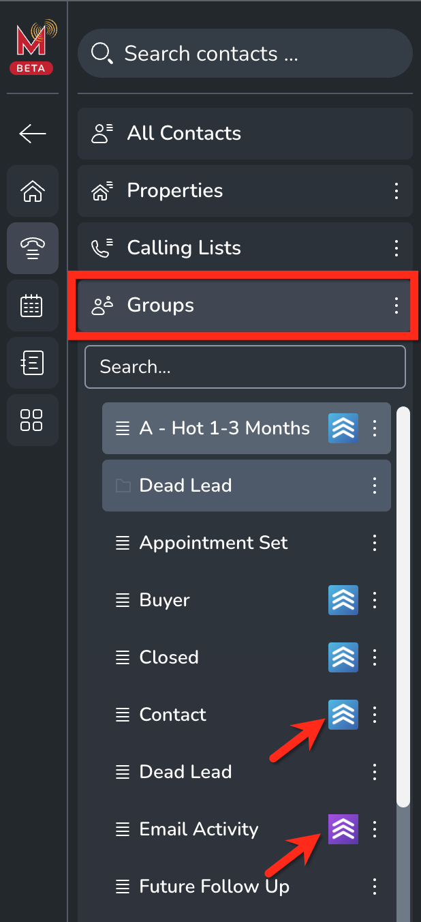421x922 pixels.
Task: Select the Appointment Set group
Action: pyautogui.click(x=247, y=543)
